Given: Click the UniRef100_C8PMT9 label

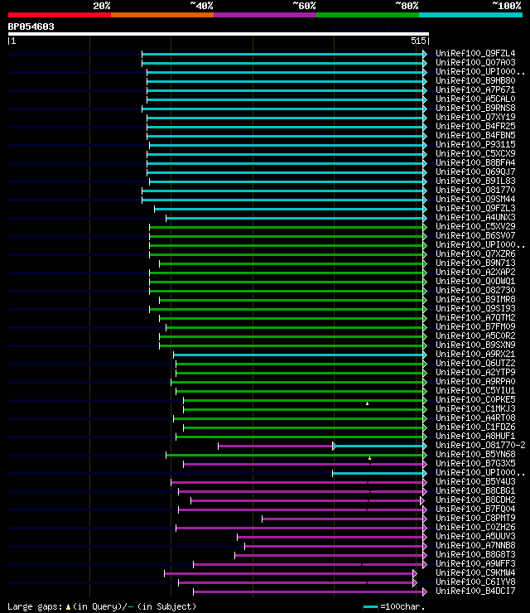Looking at the screenshot, I should tap(475, 519).
